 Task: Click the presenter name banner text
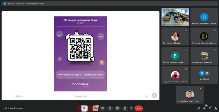tap(26, 4)
